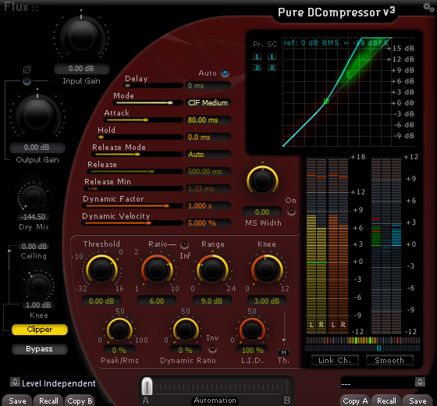Viewport: 437px width, 406px height.
Task: Click the Smooth button
Action: click(x=389, y=360)
